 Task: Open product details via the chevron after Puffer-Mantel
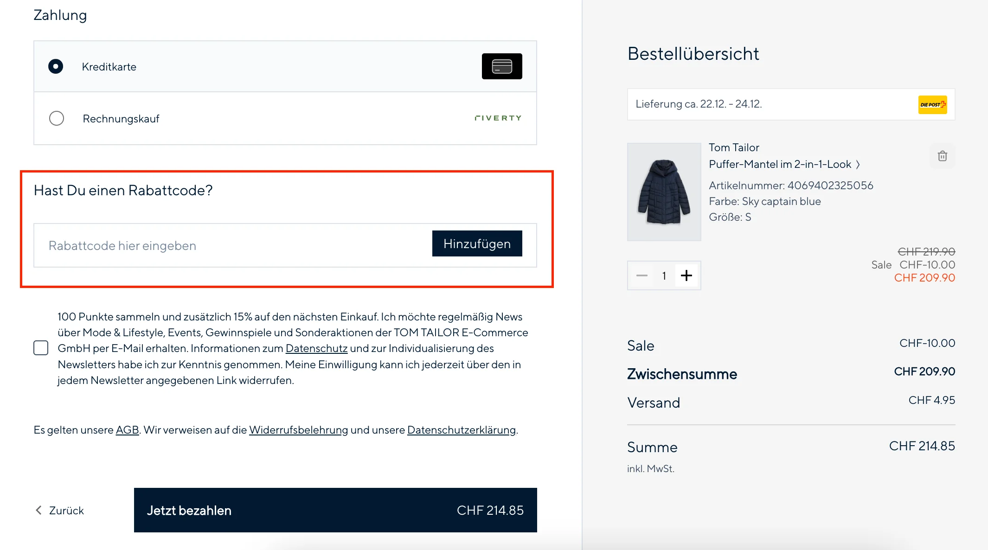point(858,164)
